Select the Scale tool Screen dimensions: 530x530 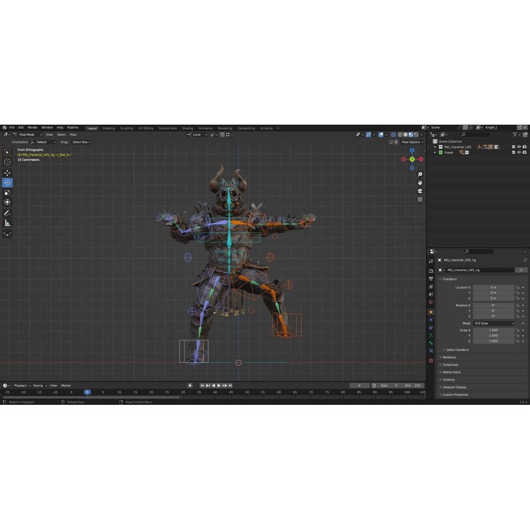(7, 192)
